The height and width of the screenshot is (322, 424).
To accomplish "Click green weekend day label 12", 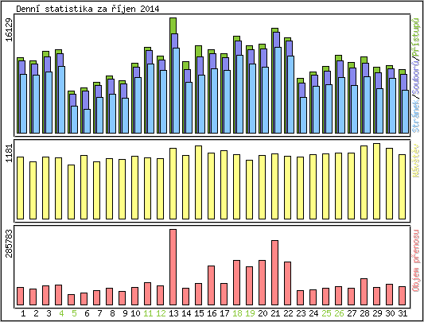I will tap(161, 313).
